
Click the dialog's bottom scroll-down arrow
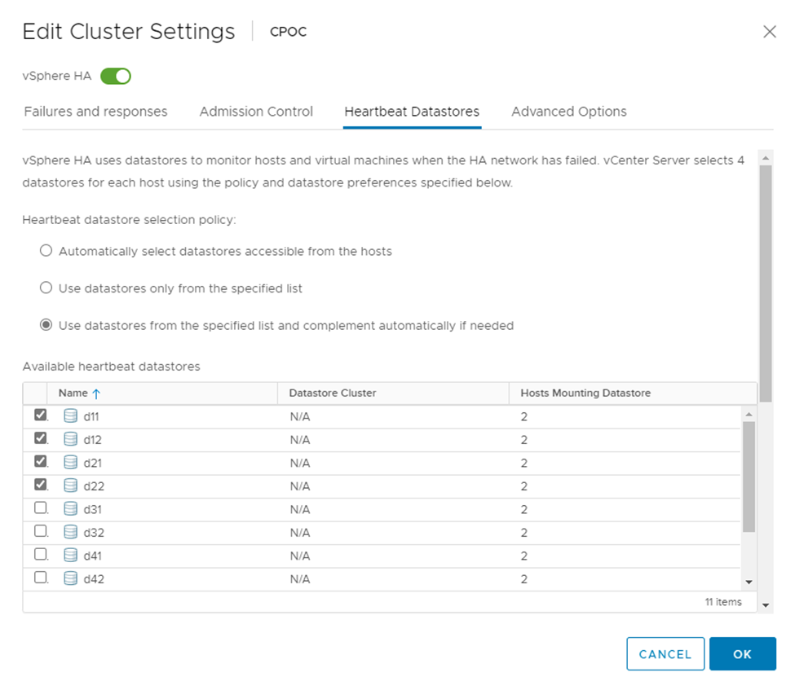pyautogui.click(x=765, y=605)
